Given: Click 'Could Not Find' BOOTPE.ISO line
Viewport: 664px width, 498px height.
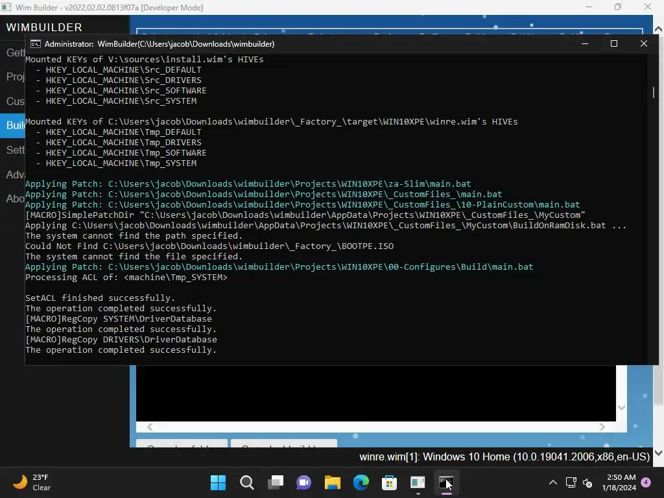Looking at the screenshot, I should click(x=209, y=246).
